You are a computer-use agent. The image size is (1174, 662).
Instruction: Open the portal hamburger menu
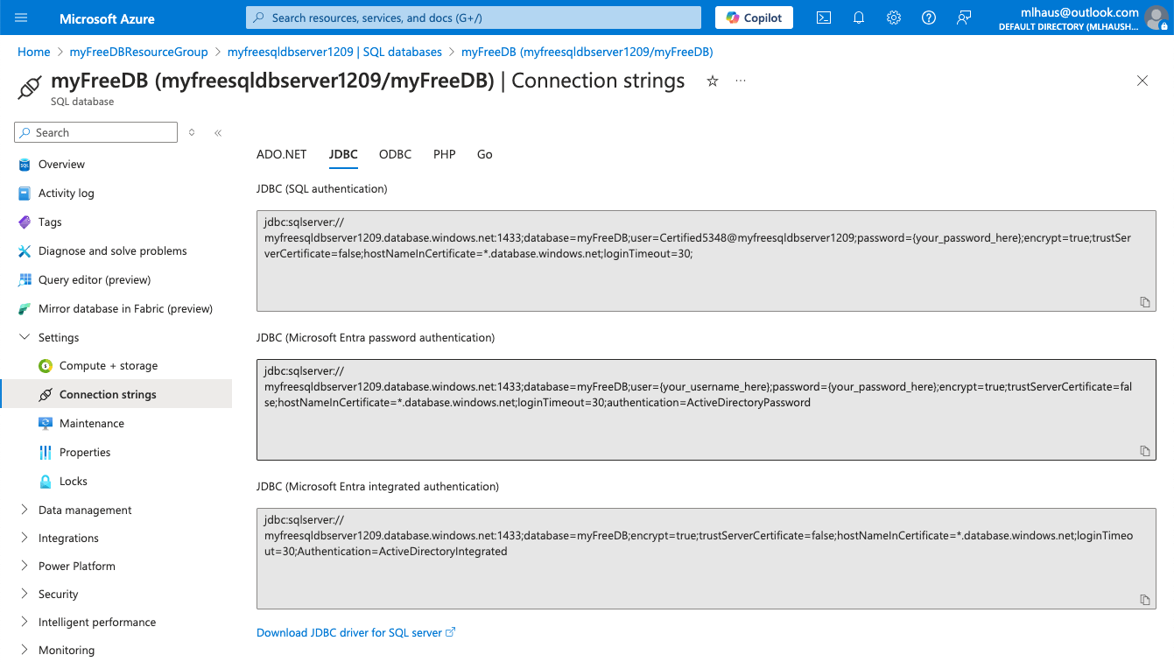(21, 18)
